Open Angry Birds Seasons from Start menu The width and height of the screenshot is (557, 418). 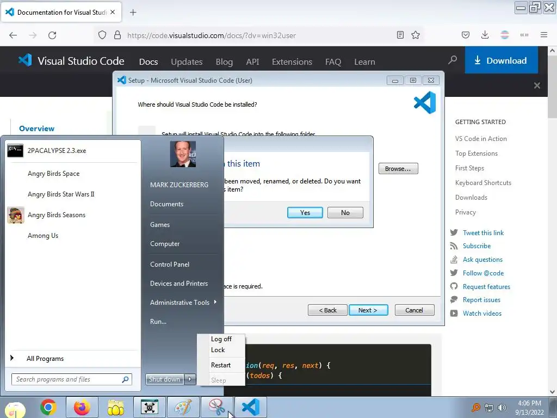[x=73, y=215]
